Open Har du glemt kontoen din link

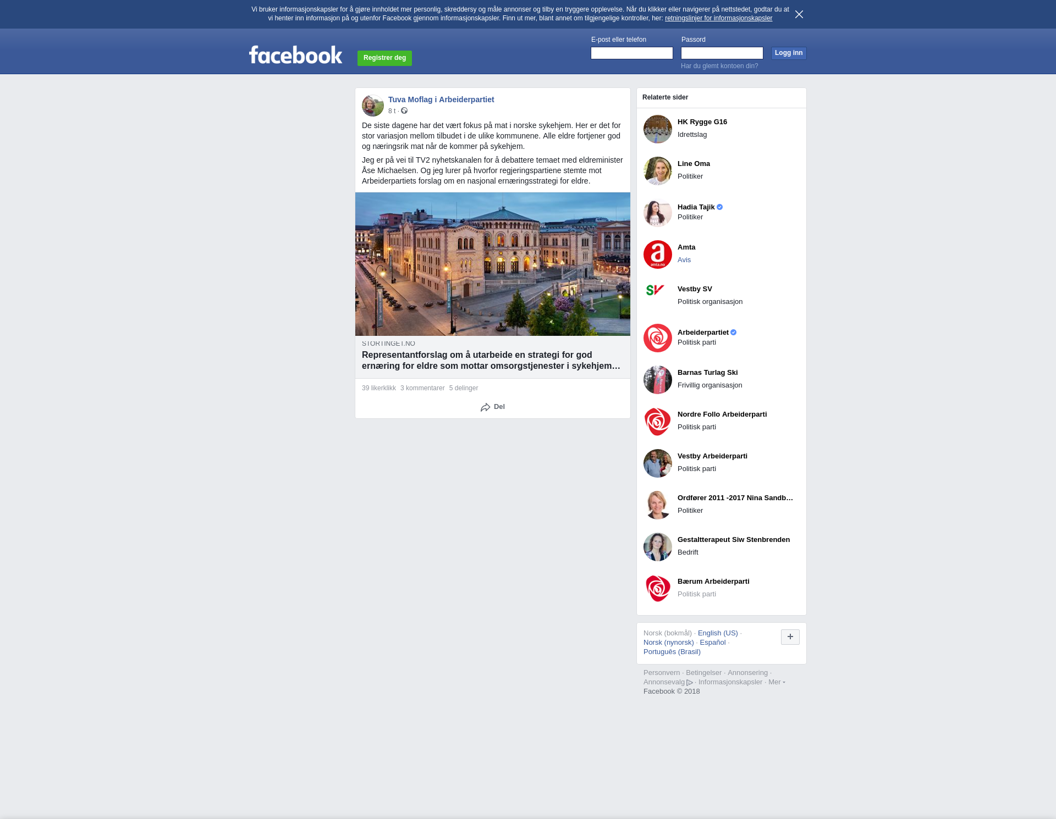click(719, 66)
